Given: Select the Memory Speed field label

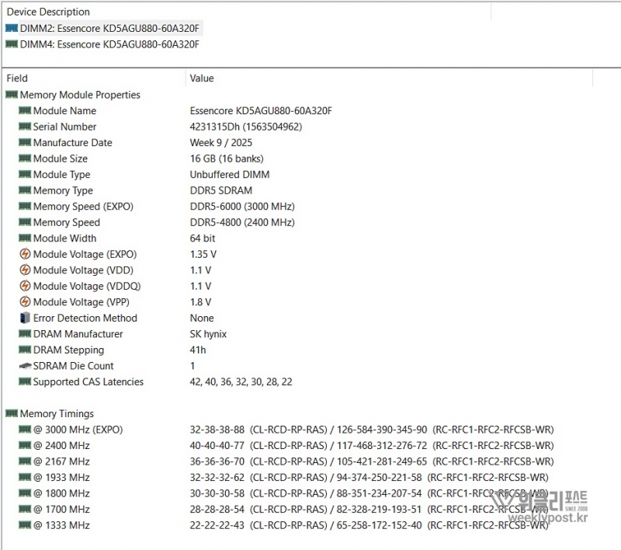Looking at the screenshot, I should pos(67,222).
